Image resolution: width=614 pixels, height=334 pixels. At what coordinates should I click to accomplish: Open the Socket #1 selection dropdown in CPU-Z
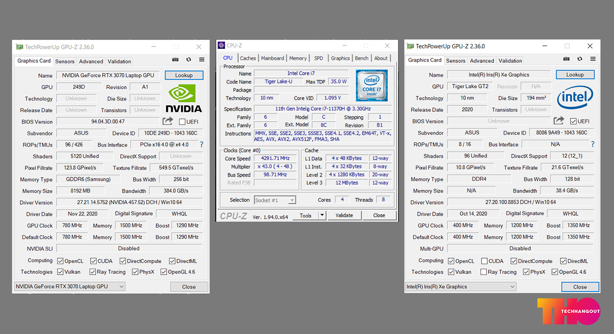tap(275, 200)
